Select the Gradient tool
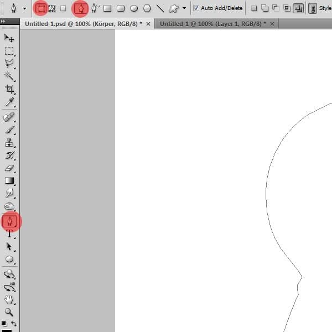Viewport: 332px width, 332px height. pyautogui.click(x=9, y=180)
